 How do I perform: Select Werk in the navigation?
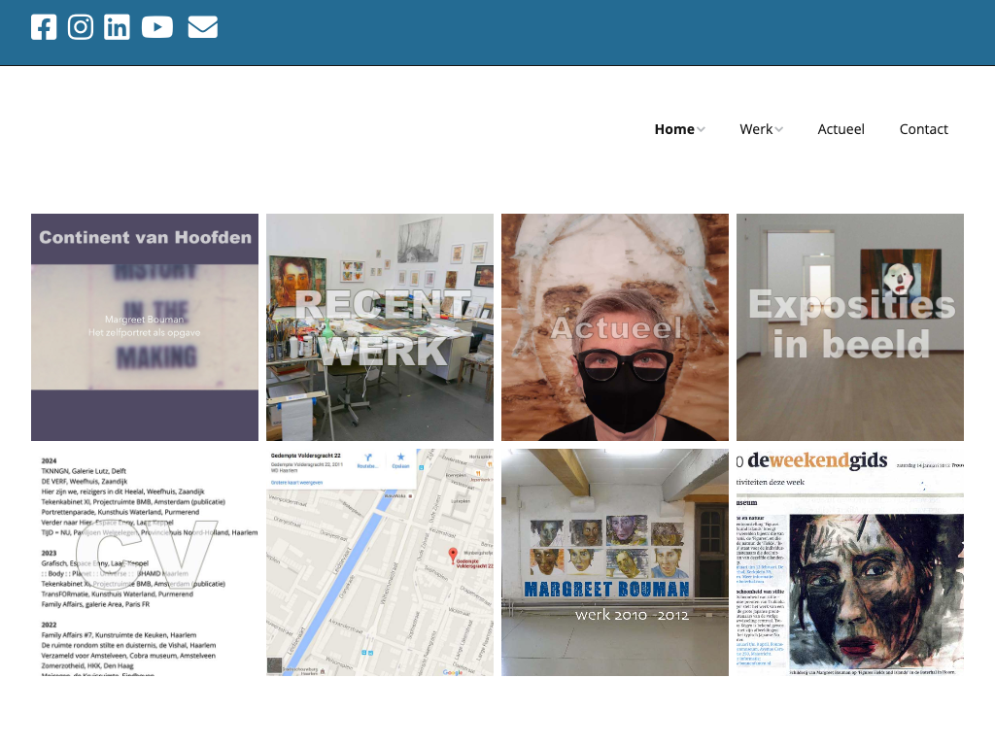pyautogui.click(x=755, y=129)
